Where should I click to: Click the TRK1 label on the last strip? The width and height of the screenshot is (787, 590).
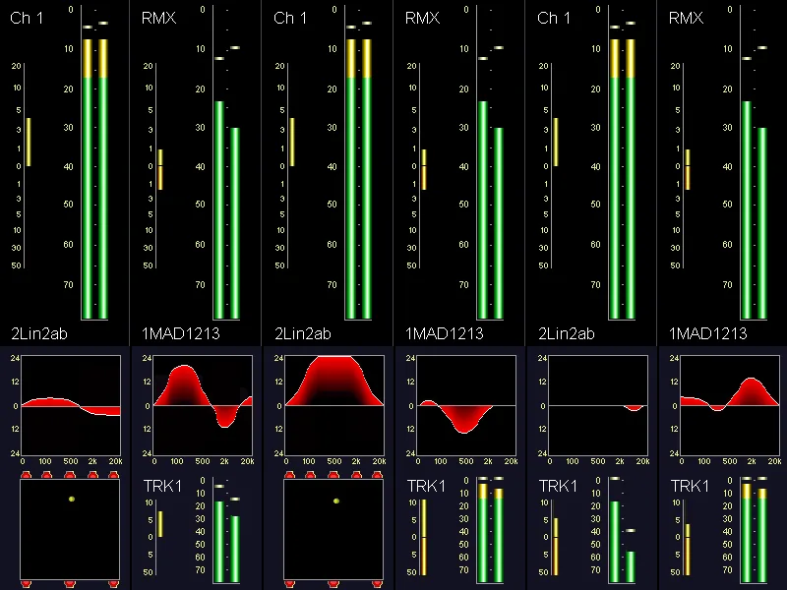[691, 486]
